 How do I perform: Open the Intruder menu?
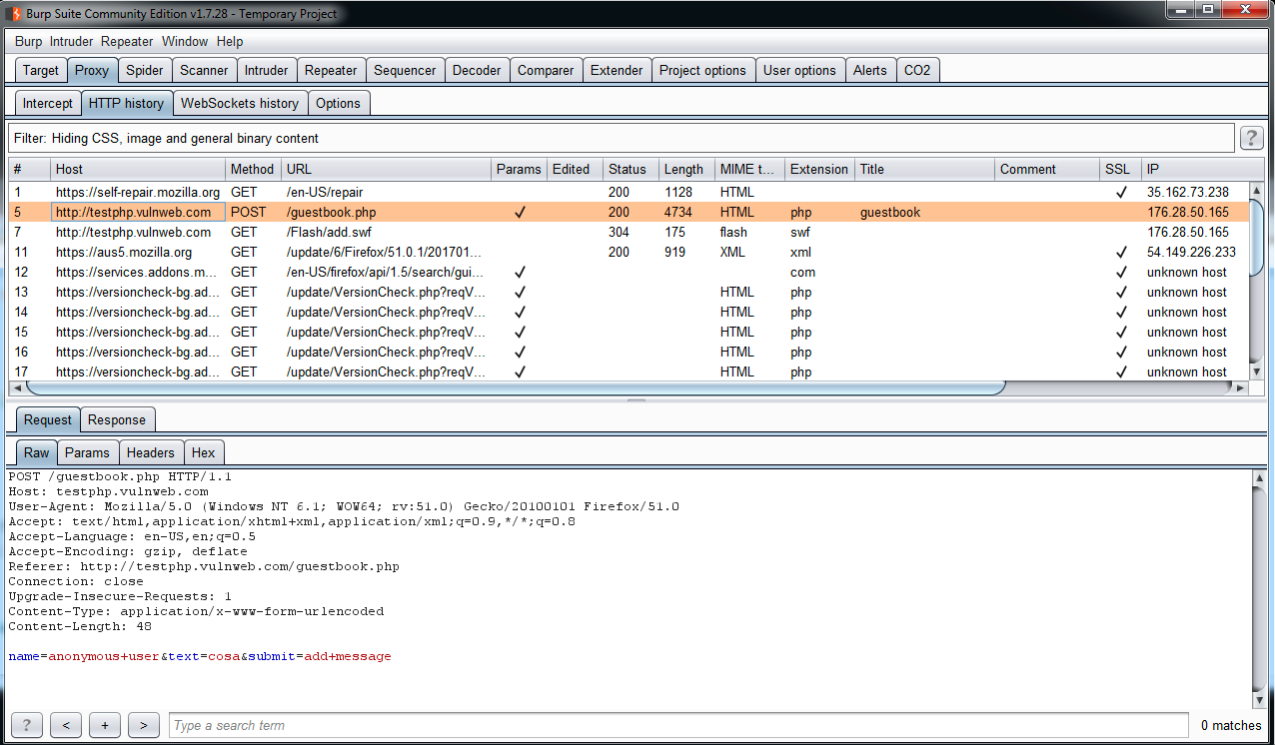tap(71, 42)
